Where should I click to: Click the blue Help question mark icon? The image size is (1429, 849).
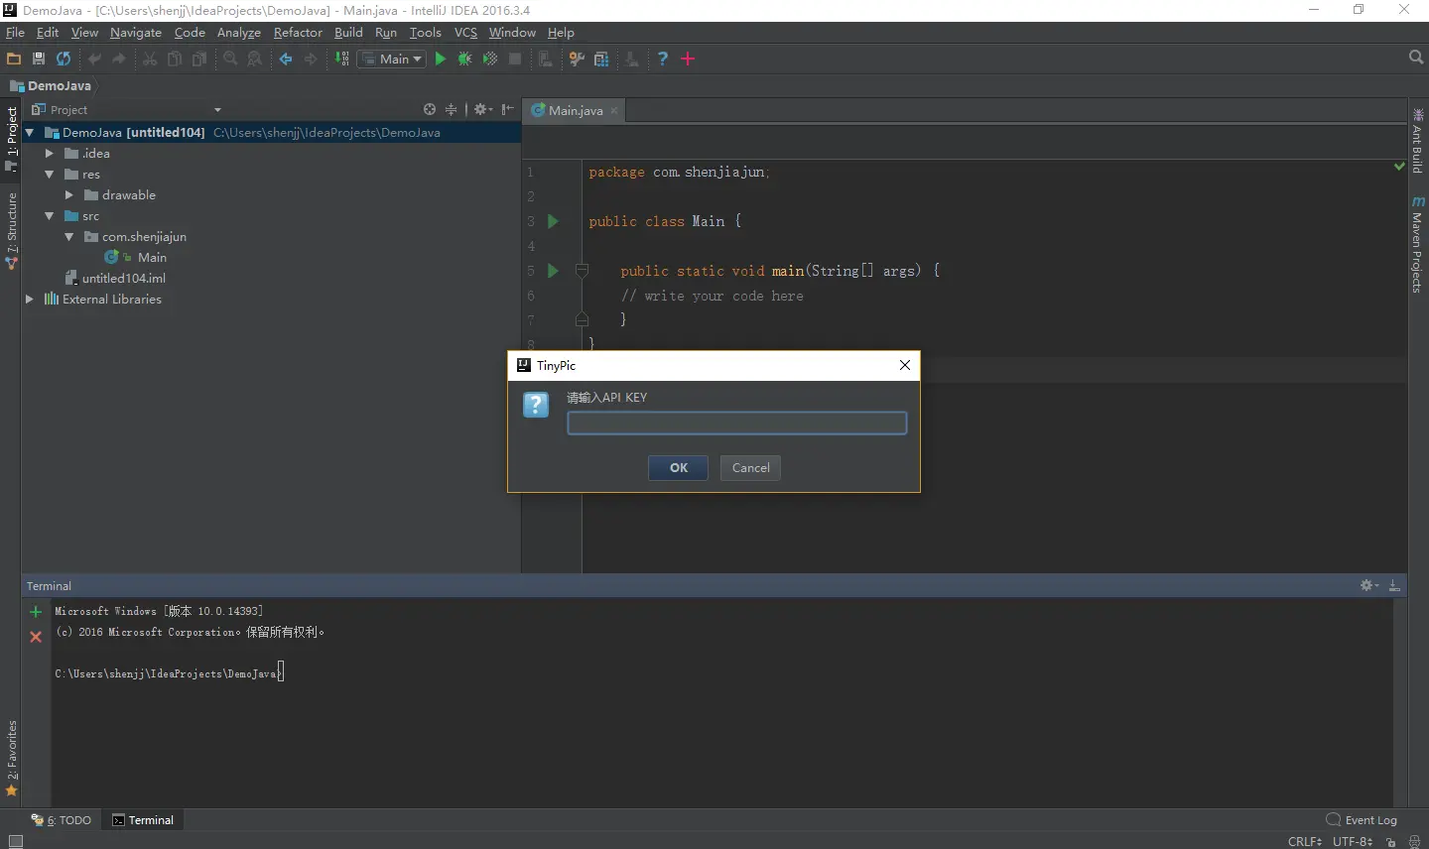(x=662, y=59)
